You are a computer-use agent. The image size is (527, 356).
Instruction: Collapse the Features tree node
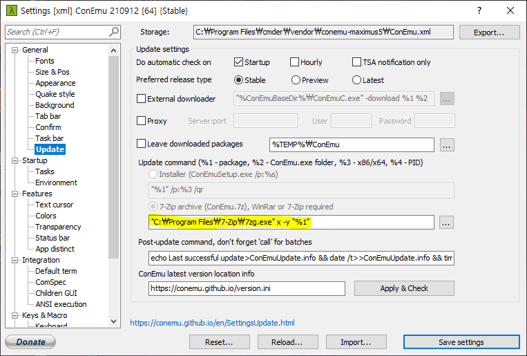tap(15, 194)
